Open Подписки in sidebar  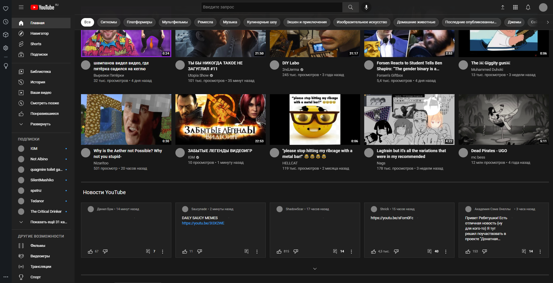click(x=41, y=55)
